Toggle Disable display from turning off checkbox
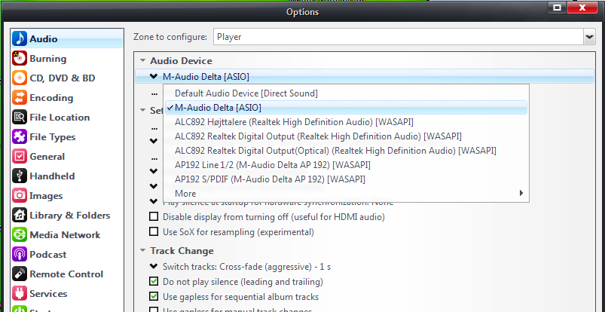605x312 pixels. [x=154, y=216]
